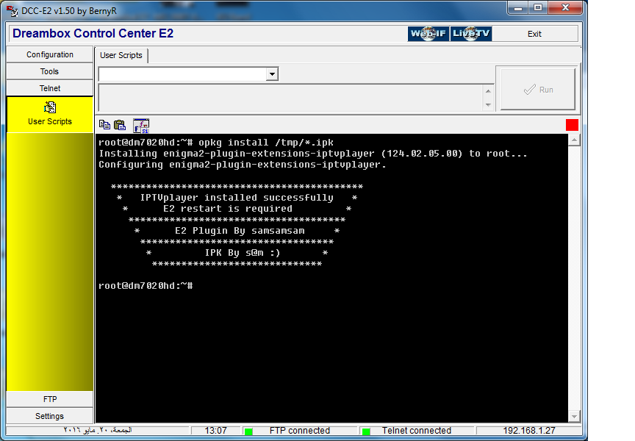Open the Tools section
Screen dimensions: 635x441
coord(50,72)
